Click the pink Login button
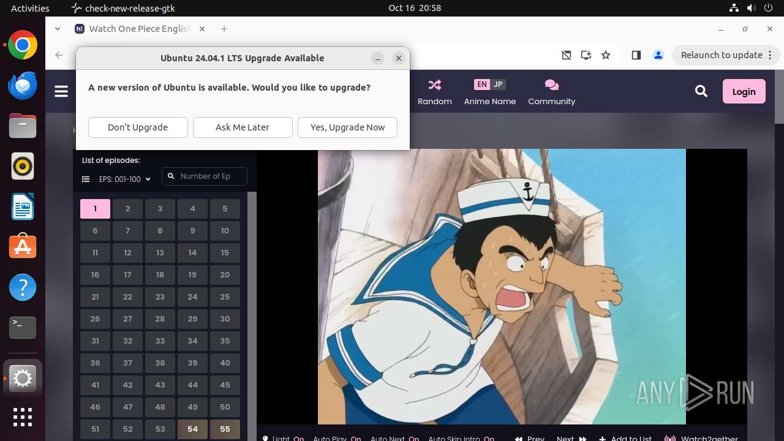784x441 pixels. coord(744,91)
